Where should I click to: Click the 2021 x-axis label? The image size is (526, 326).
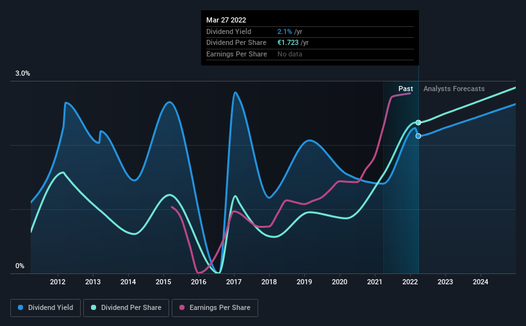pos(375,282)
